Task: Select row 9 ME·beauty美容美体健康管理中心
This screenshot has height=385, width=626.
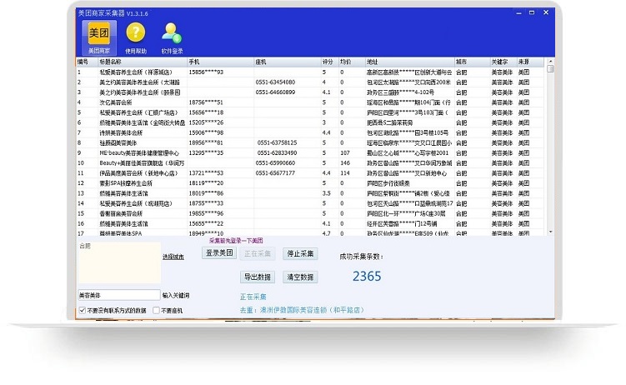Action: [x=310, y=152]
